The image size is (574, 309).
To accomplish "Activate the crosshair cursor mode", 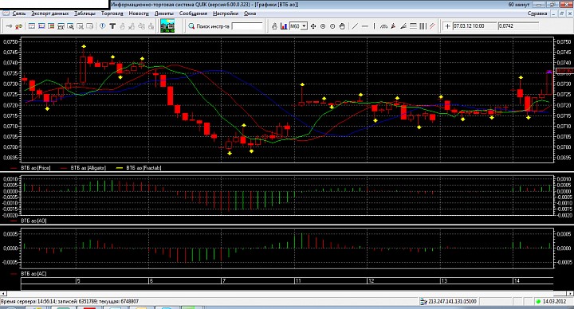I will point(447,26).
